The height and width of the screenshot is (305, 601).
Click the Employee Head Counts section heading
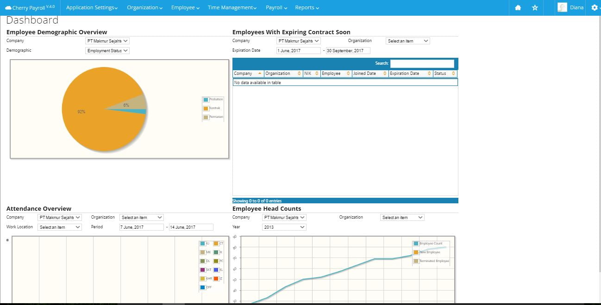(267, 208)
